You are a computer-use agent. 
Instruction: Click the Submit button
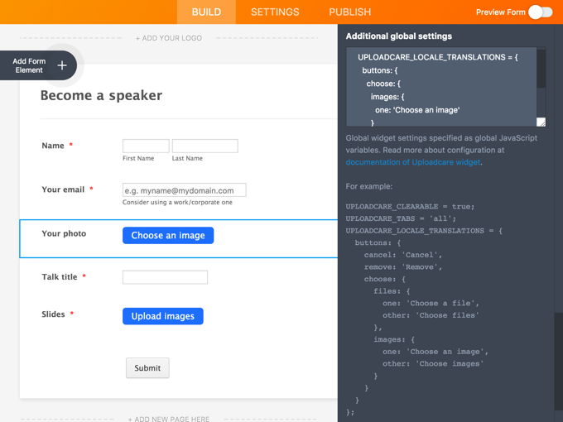pos(147,368)
